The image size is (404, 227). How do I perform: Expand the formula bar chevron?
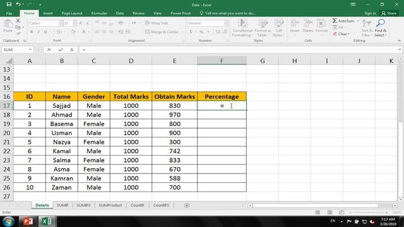pos(400,49)
